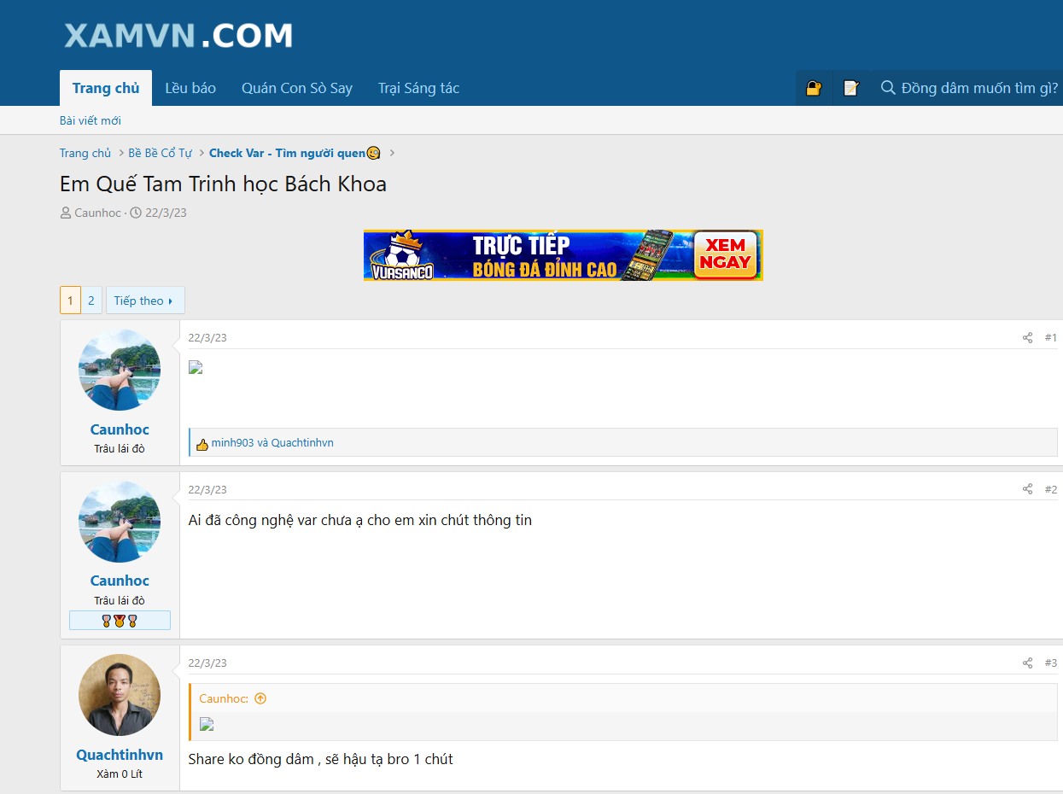This screenshot has height=794, width=1063.
Task: Click the Bề Bề Cổ Tự breadcrumb
Action: pos(161,154)
